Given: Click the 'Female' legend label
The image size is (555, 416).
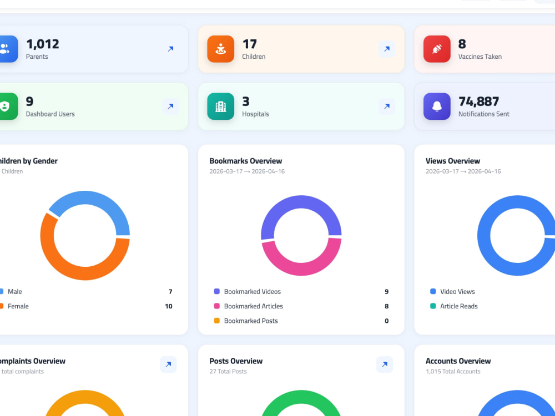Looking at the screenshot, I should (x=18, y=306).
